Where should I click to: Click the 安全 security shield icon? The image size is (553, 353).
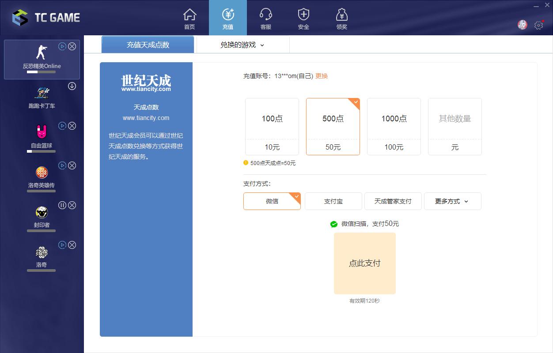(x=303, y=18)
